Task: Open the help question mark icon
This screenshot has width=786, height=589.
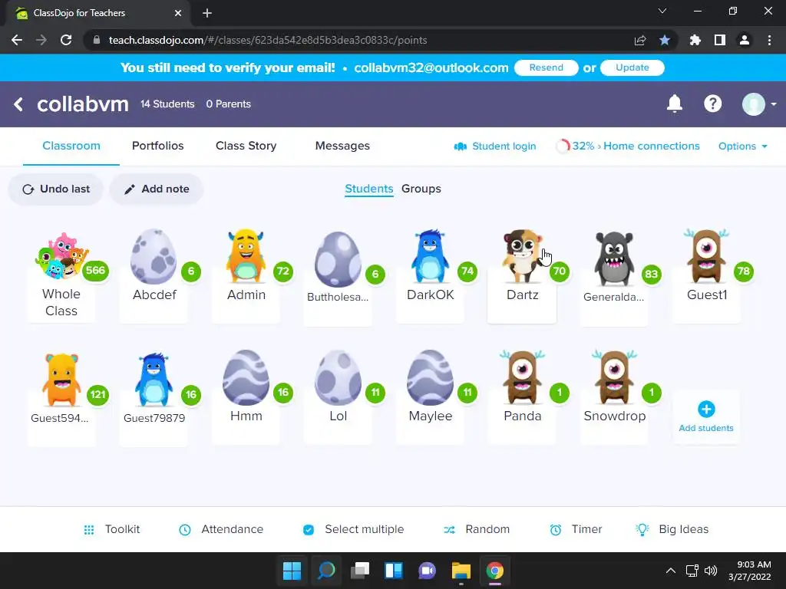Action: 712,104
